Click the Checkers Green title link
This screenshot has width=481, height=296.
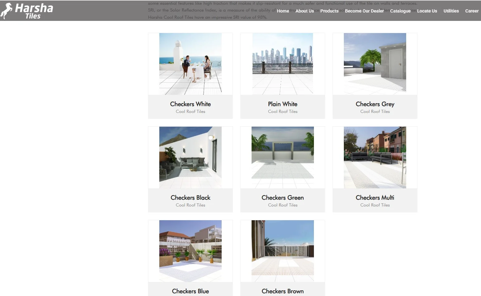coord(283,197)
